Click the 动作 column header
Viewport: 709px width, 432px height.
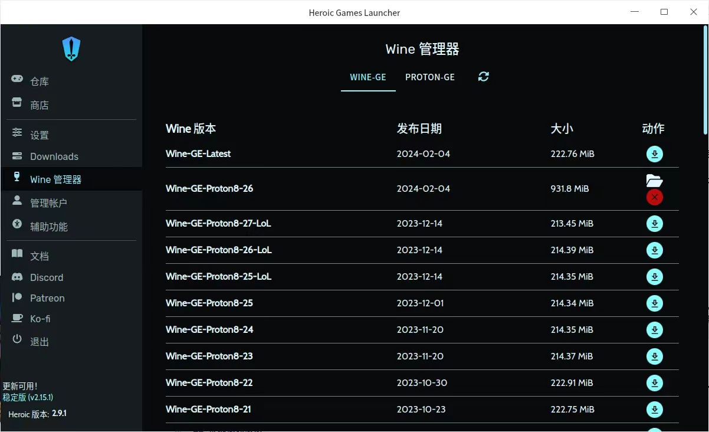click(x=654, y=129)
